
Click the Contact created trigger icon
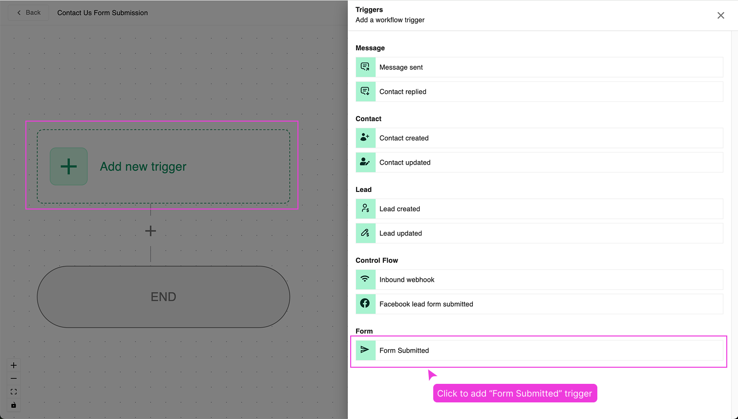[x=365, y=138]
